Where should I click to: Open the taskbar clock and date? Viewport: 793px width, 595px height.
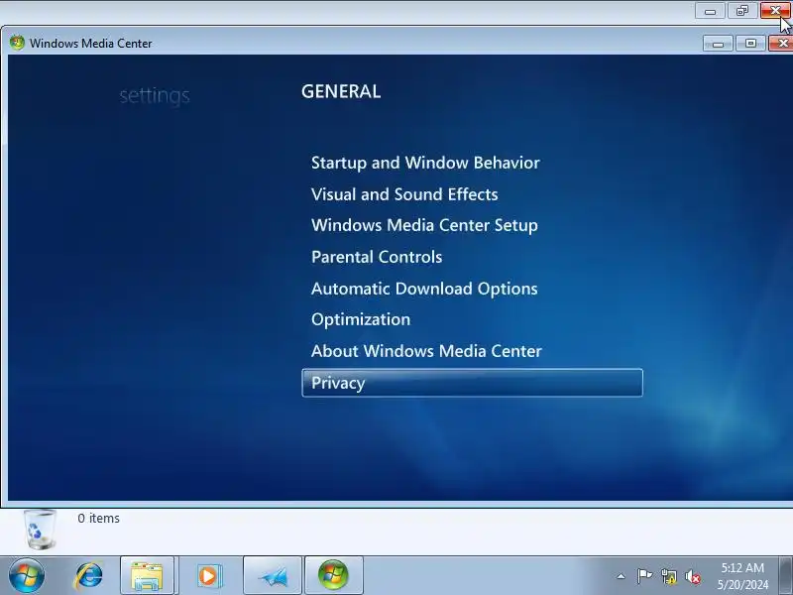pos(742,576)
